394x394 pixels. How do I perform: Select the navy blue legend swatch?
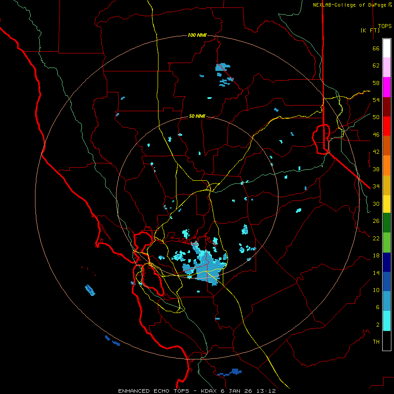click(x=387, y=262)
